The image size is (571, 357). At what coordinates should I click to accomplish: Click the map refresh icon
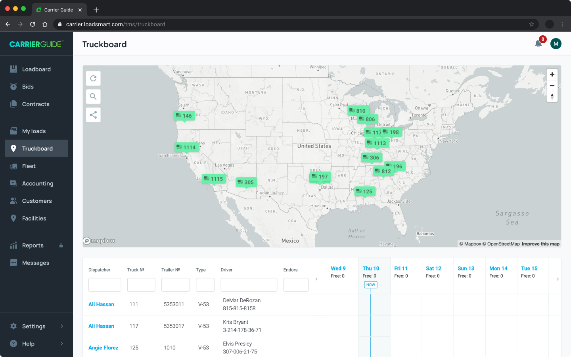[x=93, y=79]
